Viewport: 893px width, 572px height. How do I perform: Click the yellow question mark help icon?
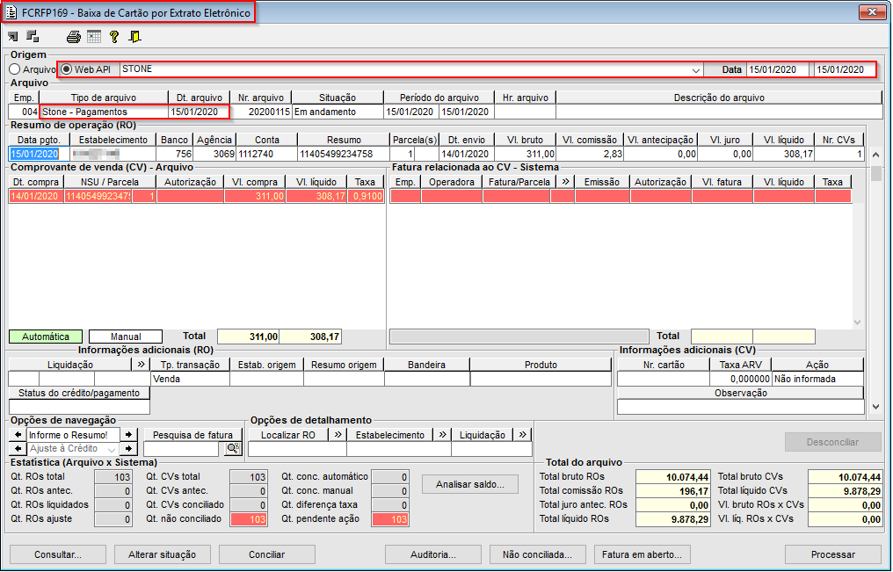tap(114, 37)
